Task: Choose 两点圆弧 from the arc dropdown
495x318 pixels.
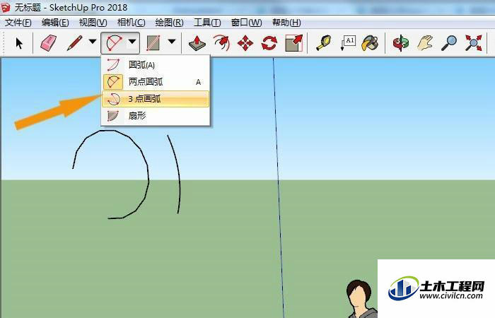Action: pyautogui.click(x=156, y=82)
